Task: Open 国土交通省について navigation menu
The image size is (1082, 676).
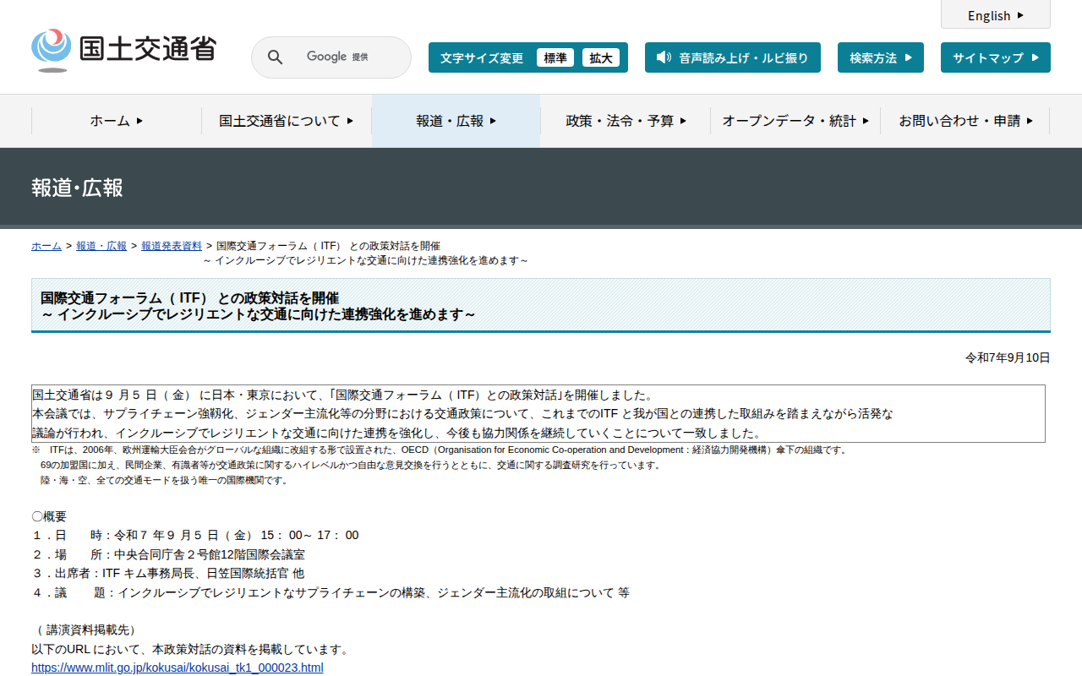Action: [x=287, y=121]
